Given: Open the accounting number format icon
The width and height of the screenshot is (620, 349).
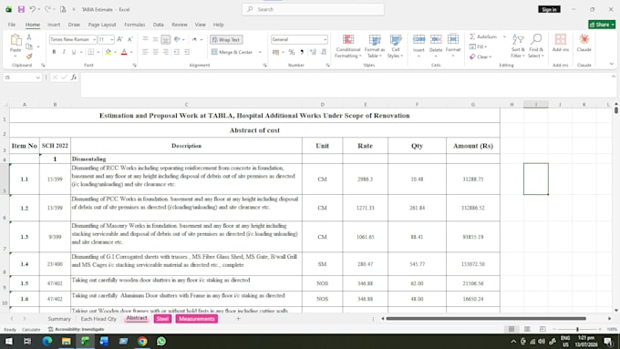Looking at the screenshot, I should coord(275,52).
